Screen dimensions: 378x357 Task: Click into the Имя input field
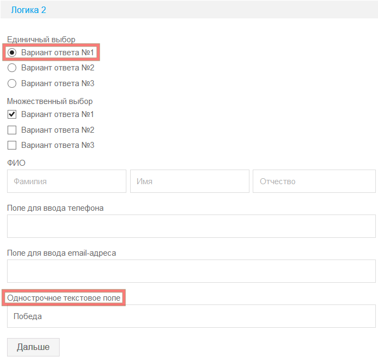click(189, 181)
